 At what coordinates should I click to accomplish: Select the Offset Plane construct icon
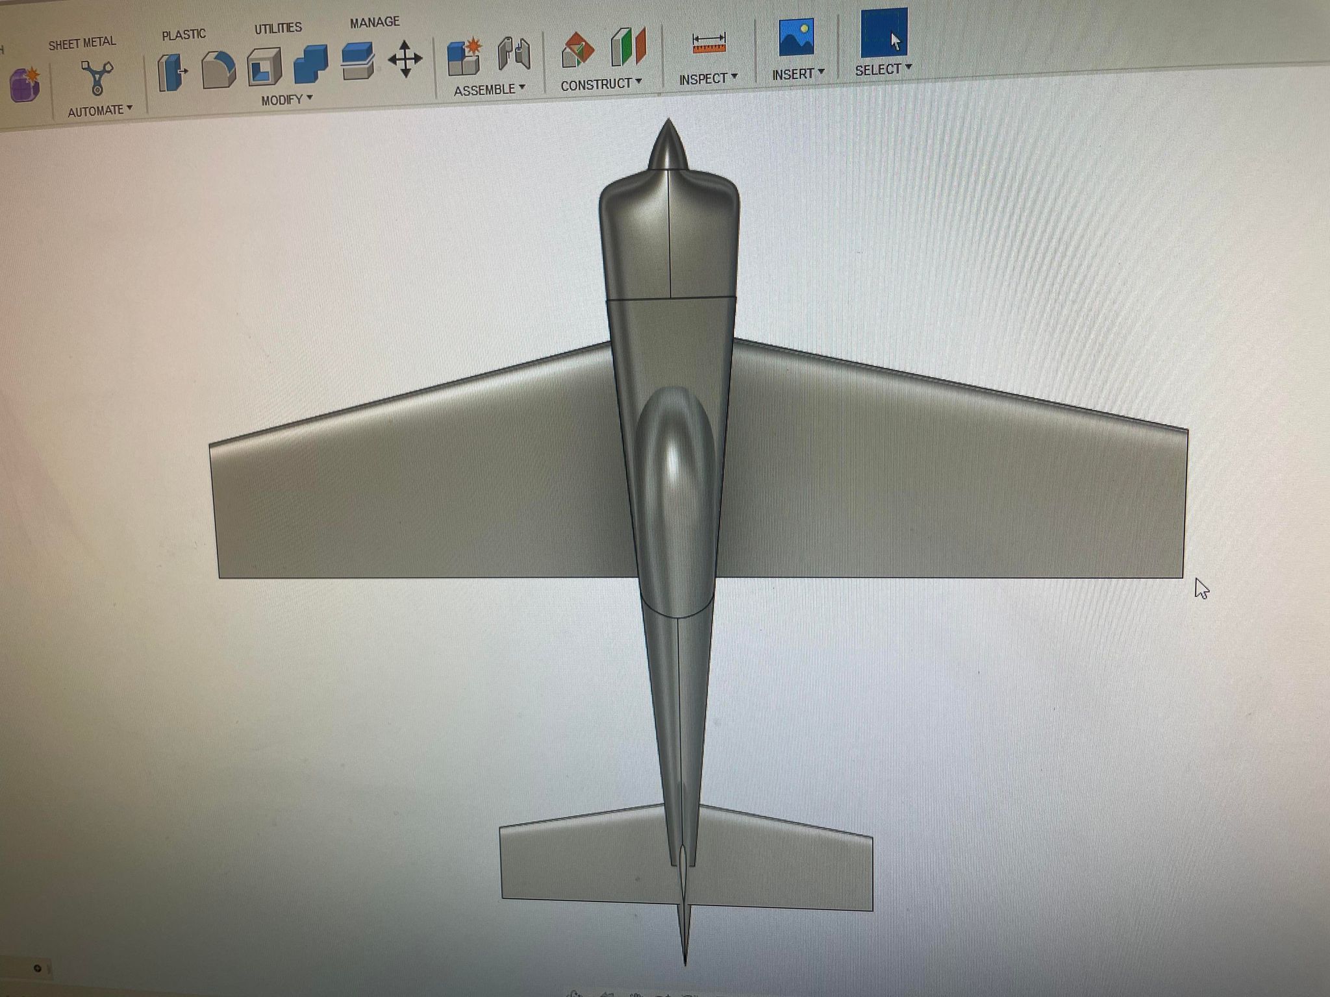(x=577, y=49)
